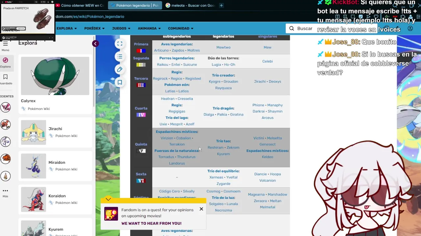Click WE WANT TO HEAR FROM YOU
The image size is (421, 236).
click(151, 223)
